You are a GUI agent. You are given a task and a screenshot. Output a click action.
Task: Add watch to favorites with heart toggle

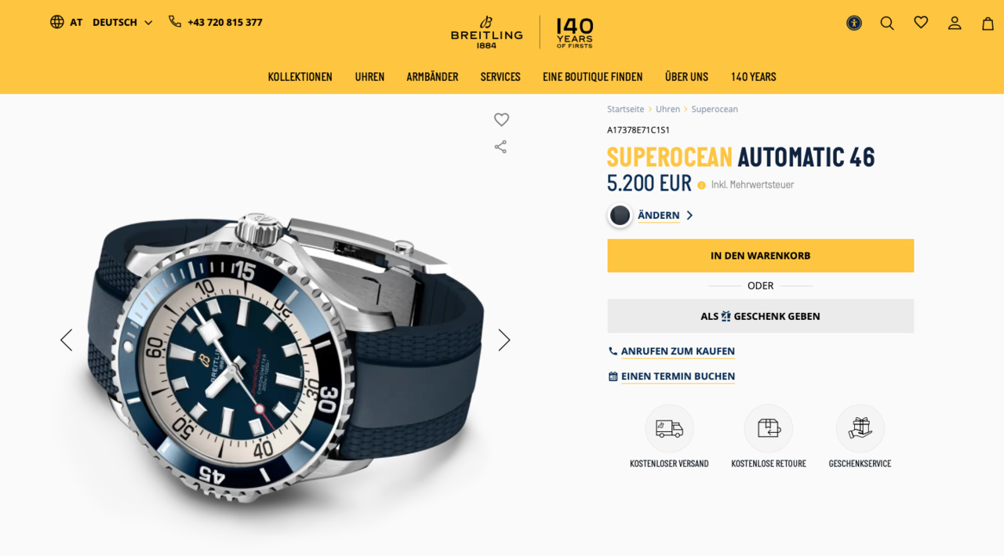pyautogui.click(x=501, y=119)
